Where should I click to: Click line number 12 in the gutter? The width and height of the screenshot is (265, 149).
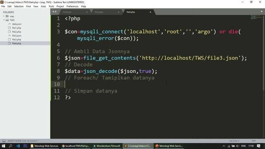click(57, 98)
